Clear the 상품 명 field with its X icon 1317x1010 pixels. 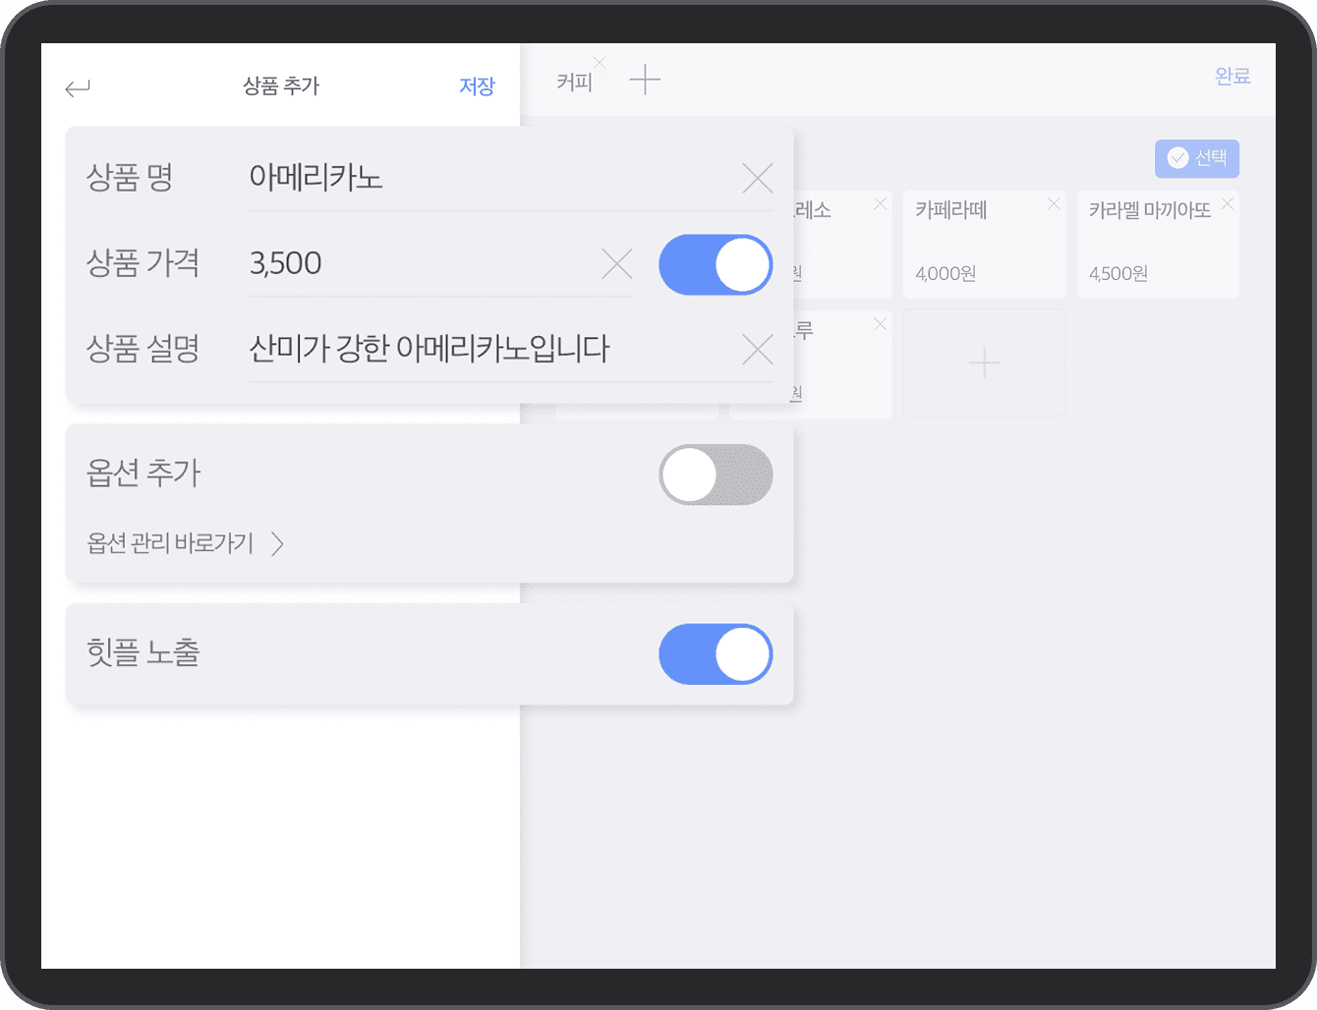click(757, 178)
